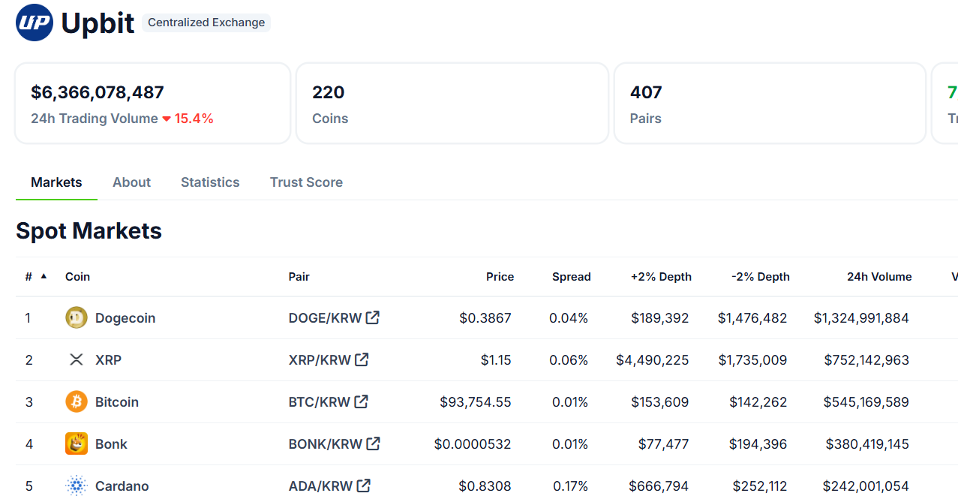Open external link icon beside BONK/KRW
Screen dimensions: 958x499
point(373,443)
